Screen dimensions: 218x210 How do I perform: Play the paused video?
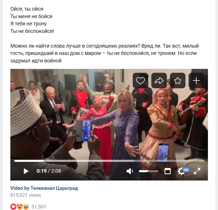(26, 171)
